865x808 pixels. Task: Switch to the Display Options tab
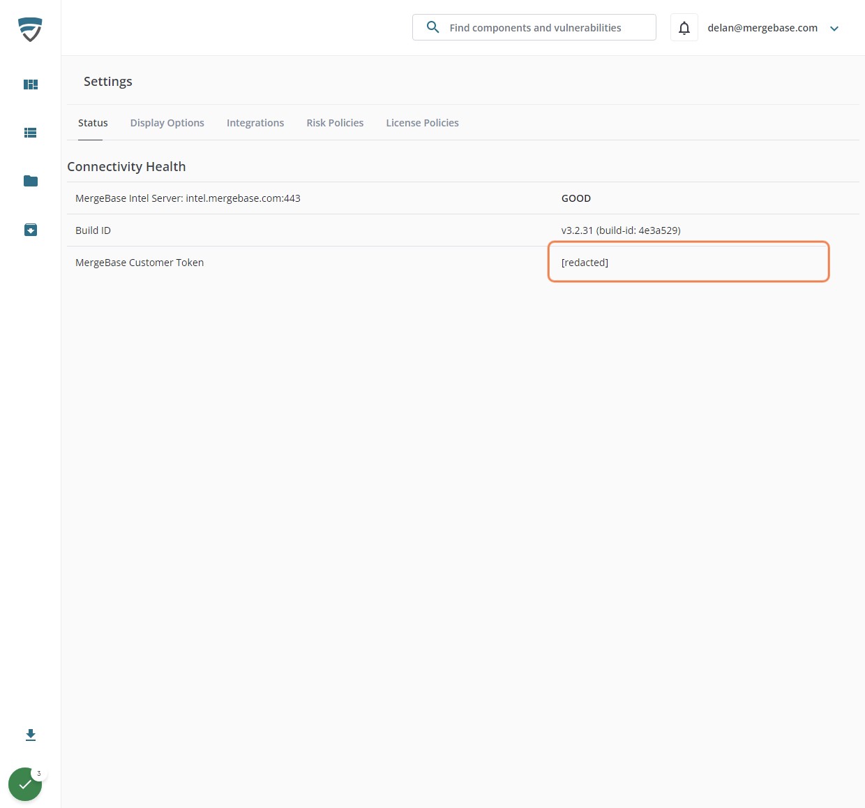167,123
